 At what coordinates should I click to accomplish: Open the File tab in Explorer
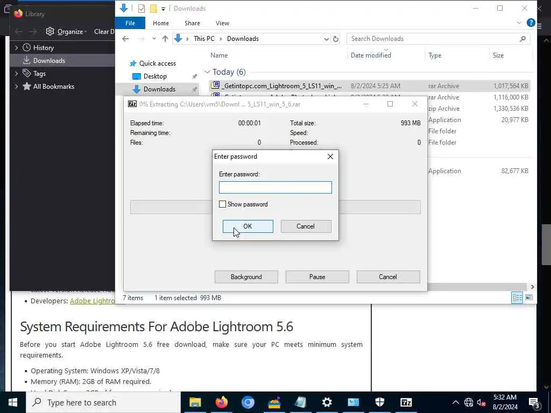(130, 23)
